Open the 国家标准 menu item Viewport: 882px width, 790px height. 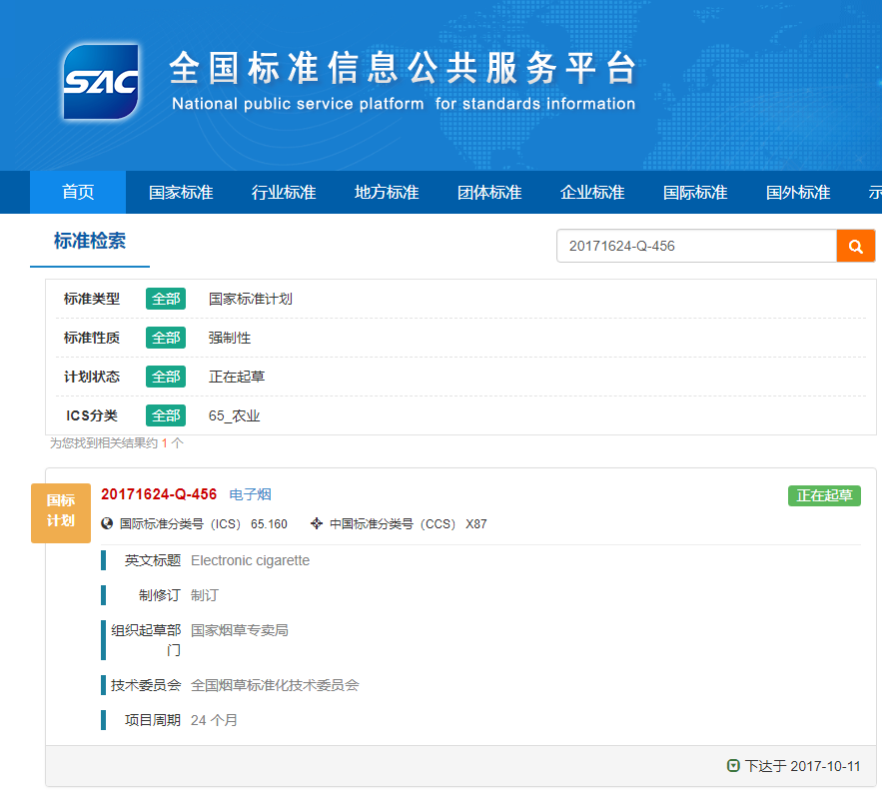click(x=181, y=193)
